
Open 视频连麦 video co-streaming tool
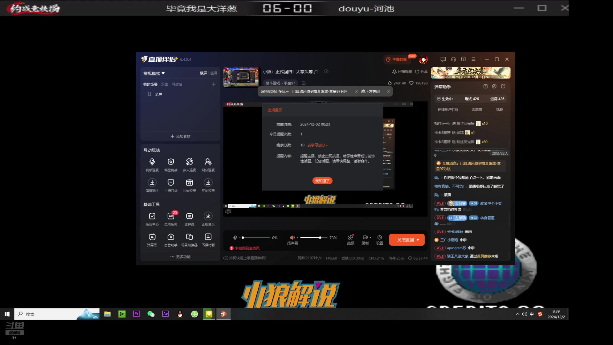152,165
